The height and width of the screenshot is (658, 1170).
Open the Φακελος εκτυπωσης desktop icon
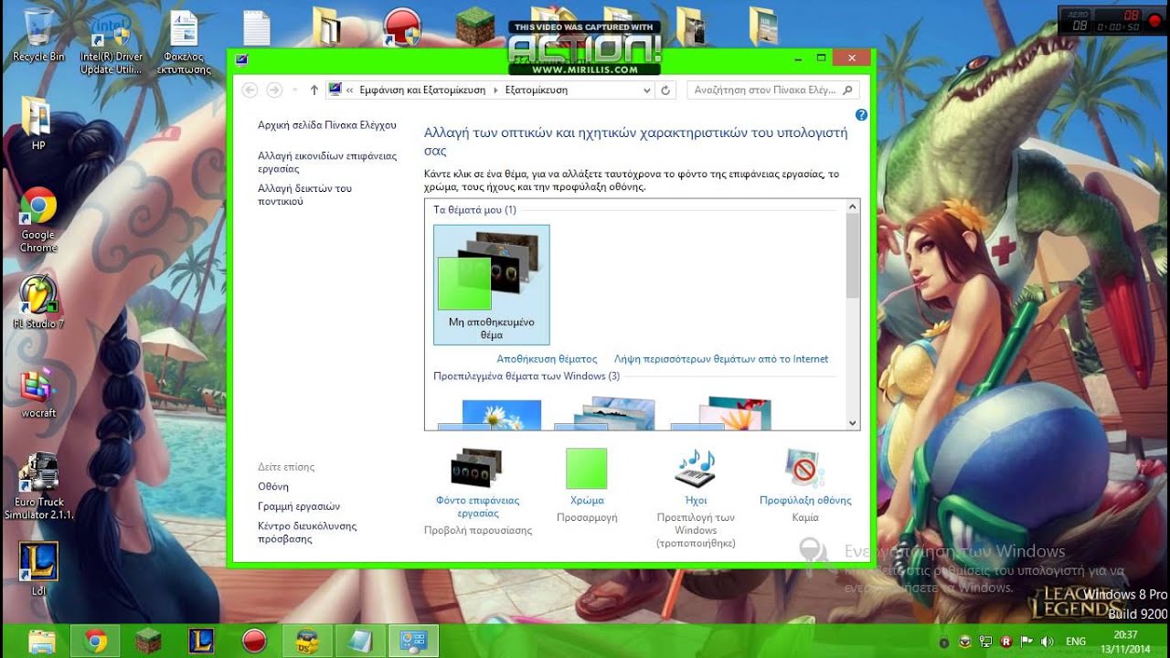(184, 41)
